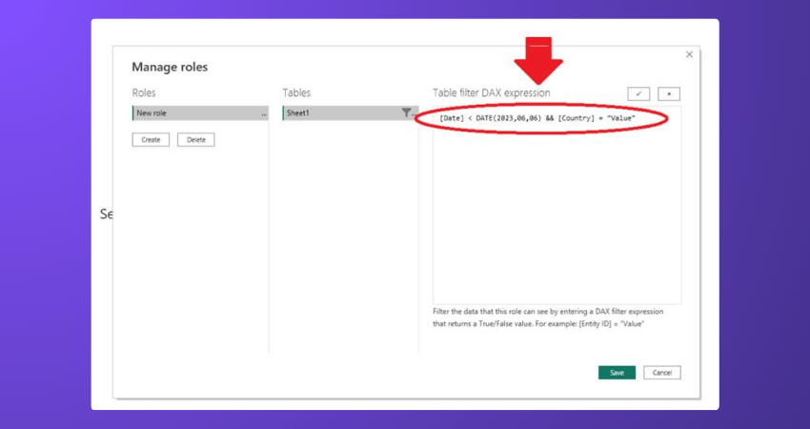
Task: Verify the DAX expression with checkmark
Action: tap(639, 94)
